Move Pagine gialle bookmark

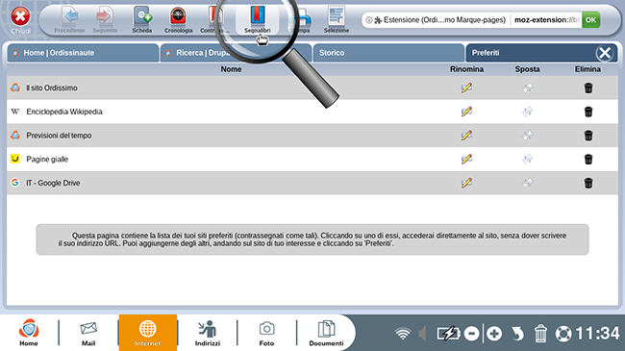pyautogui.click(x=527, y=159)
